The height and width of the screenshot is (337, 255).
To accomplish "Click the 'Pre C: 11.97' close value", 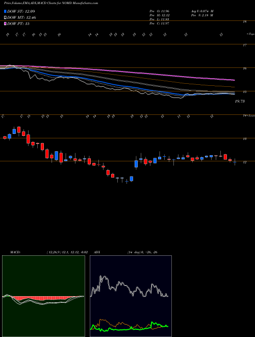I will [159, 23].
